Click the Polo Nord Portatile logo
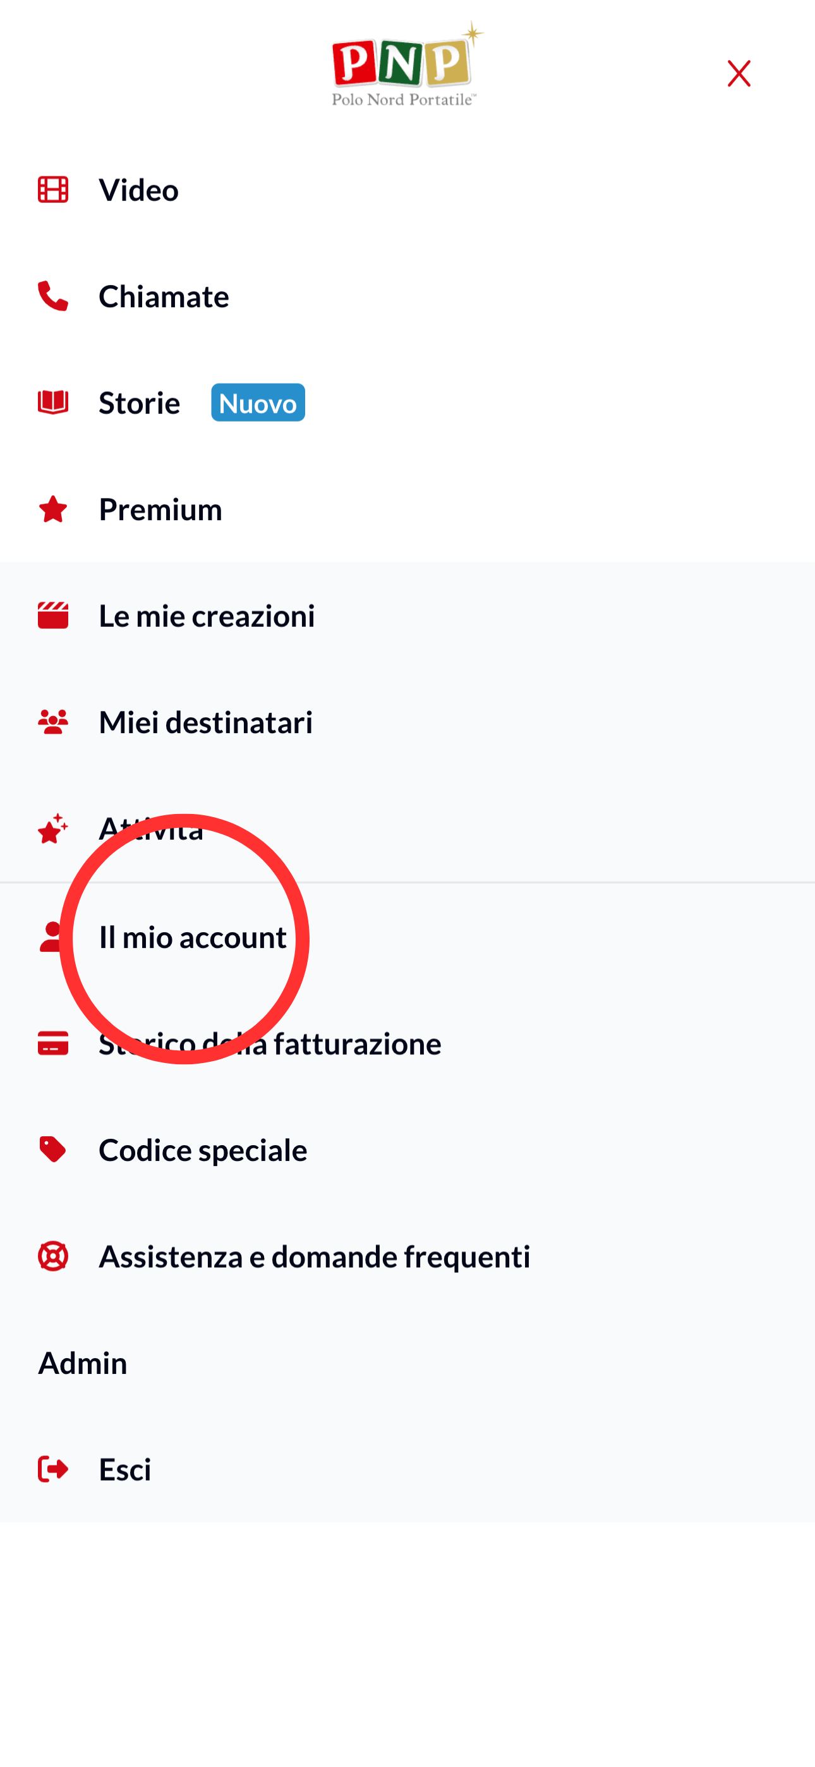 pos(407,64)
